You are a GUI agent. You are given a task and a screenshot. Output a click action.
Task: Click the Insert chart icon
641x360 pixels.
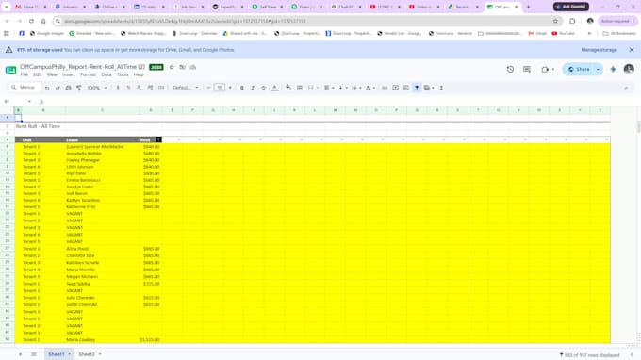click(x=406, y=88)
